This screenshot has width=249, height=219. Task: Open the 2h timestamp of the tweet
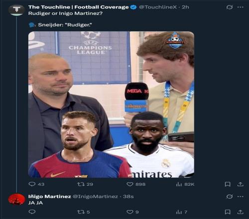pyautogui.click(x=185, y=7)
